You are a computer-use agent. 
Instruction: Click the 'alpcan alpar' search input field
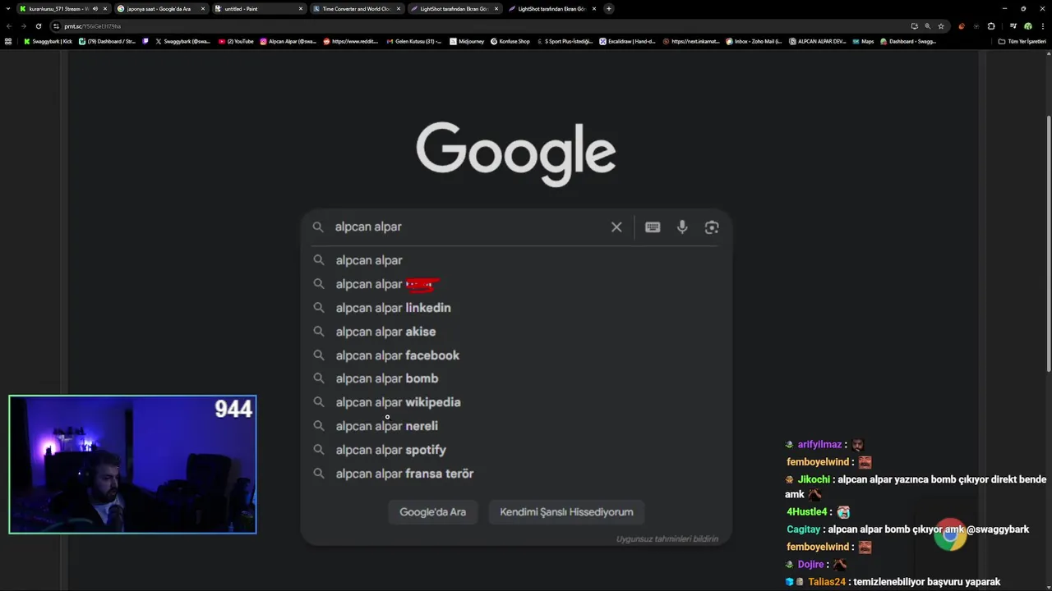click(x=468, y=227)
